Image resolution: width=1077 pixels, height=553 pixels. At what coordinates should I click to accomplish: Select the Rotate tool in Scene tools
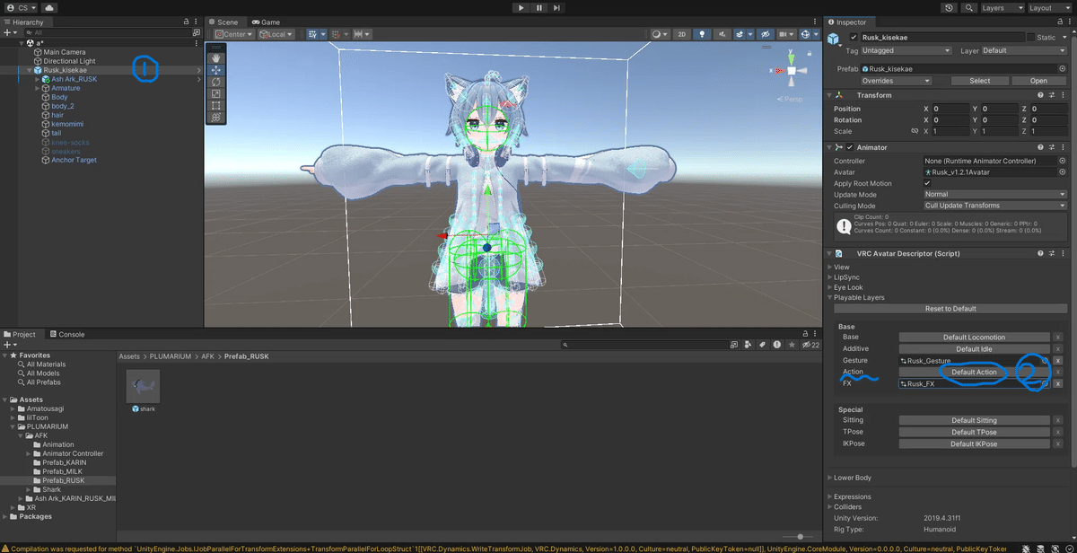[x=216, y=82]
